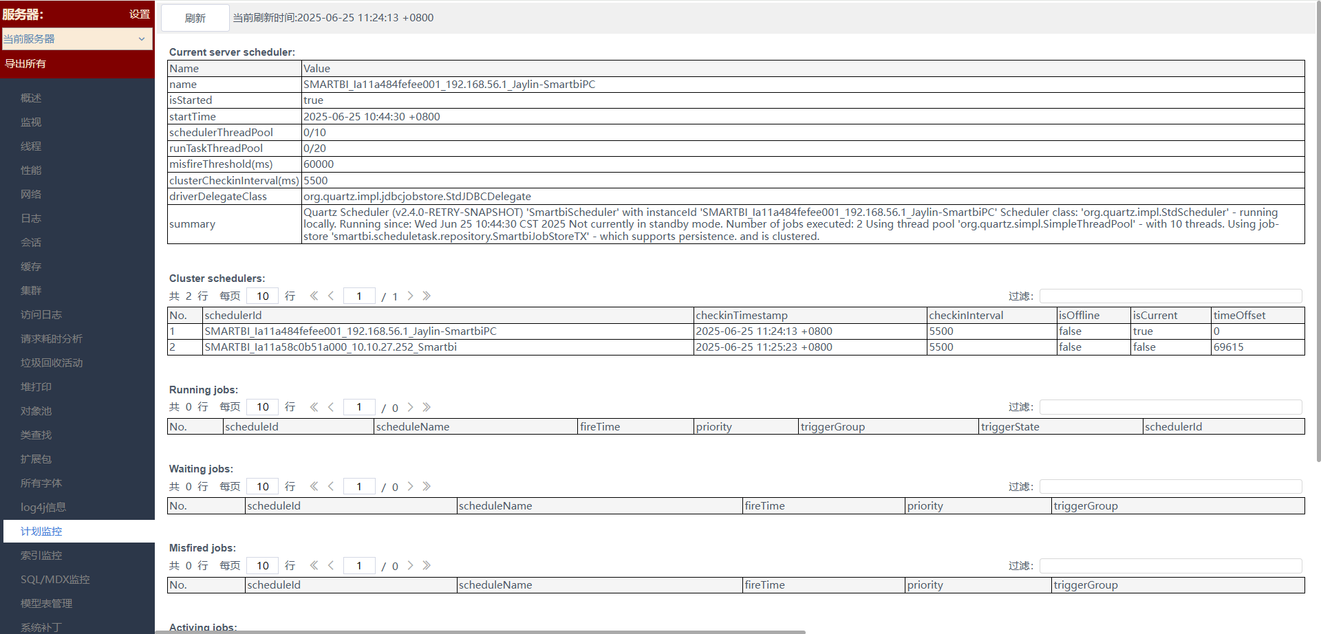Go to last page of Misfired jobs
Viewport: 1321px width, 634px height.
pyautogui.click(x=427, y=565)
